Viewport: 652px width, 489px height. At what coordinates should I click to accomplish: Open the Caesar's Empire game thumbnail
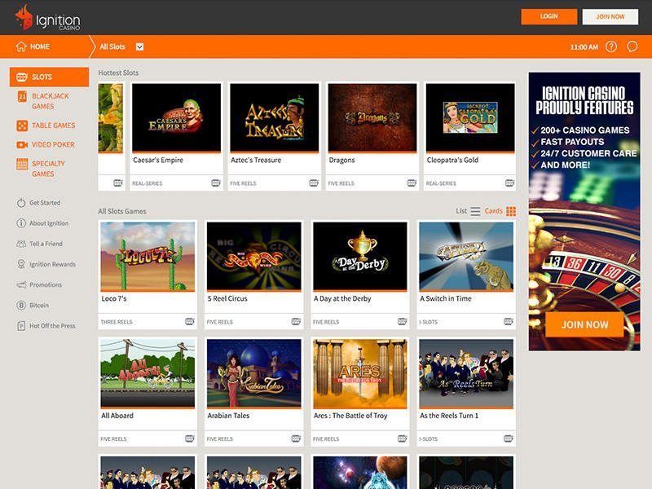[x=176, y=117]
